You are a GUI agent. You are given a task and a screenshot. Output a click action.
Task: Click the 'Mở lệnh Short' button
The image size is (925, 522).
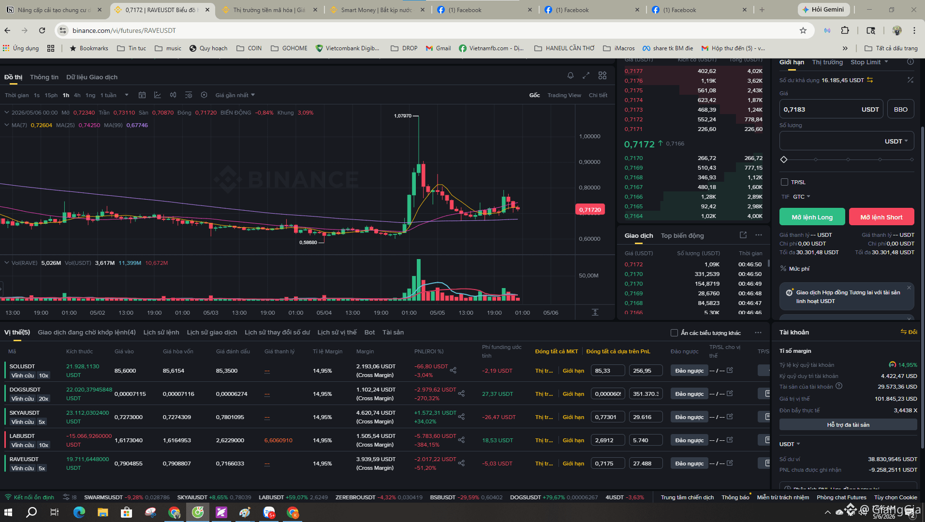pyautogui.click(x=881, y=217)
